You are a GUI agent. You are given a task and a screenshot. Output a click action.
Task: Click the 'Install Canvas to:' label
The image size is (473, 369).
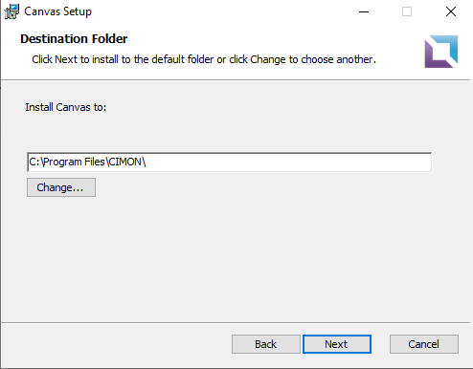point(66,107)
